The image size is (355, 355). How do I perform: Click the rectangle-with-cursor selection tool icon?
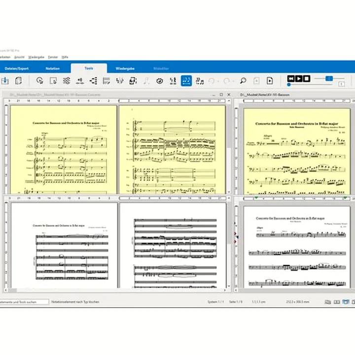pyautogui.click(x=53, y=81)
